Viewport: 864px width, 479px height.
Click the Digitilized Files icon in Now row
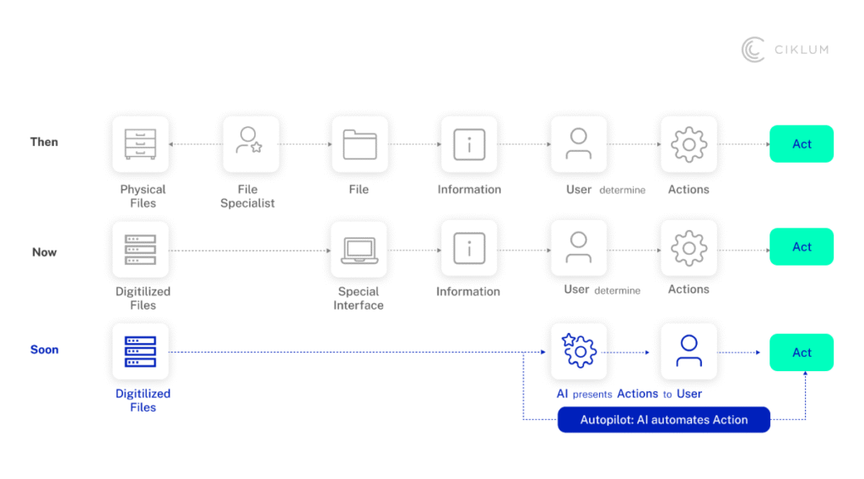pos(141,249)
